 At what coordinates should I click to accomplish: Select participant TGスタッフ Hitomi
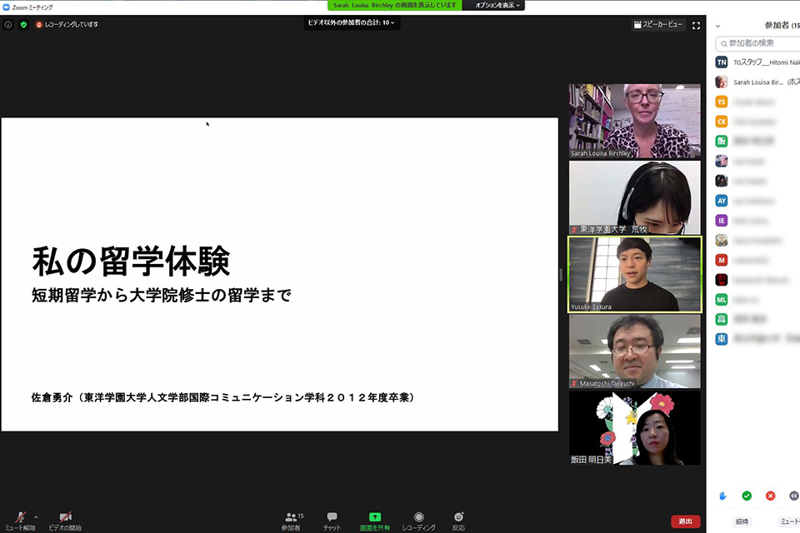pos(757,62)
